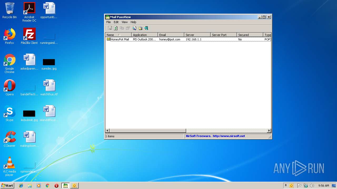Select the VLC media player desktop shortcut
Screen dimensions: 337x189
tap(9, 166)
